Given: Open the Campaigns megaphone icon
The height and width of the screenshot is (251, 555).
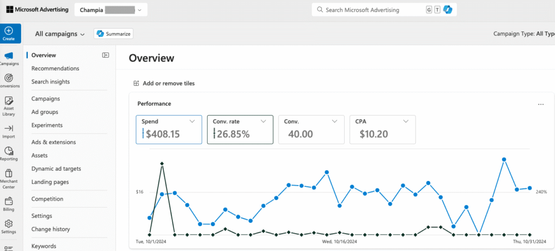Looking at the screenshot, I should [9, 56].
